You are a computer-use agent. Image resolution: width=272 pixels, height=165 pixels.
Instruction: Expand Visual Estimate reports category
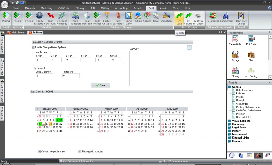[x=241, y=121]
